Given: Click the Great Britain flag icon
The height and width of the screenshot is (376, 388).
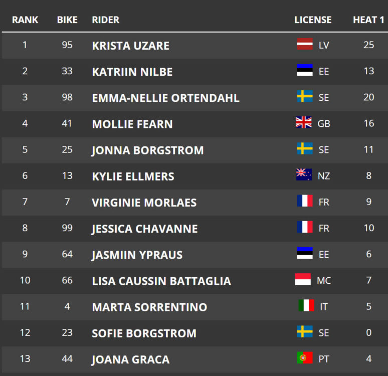Looking at the screenshot, I should pos(304,122).
